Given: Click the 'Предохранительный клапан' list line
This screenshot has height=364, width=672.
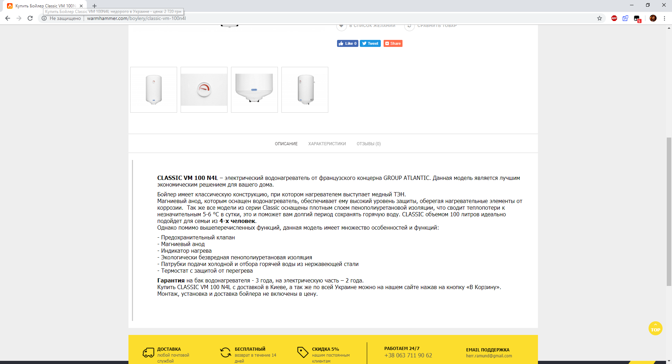Looking at the screenshot, I should point(196,237).
